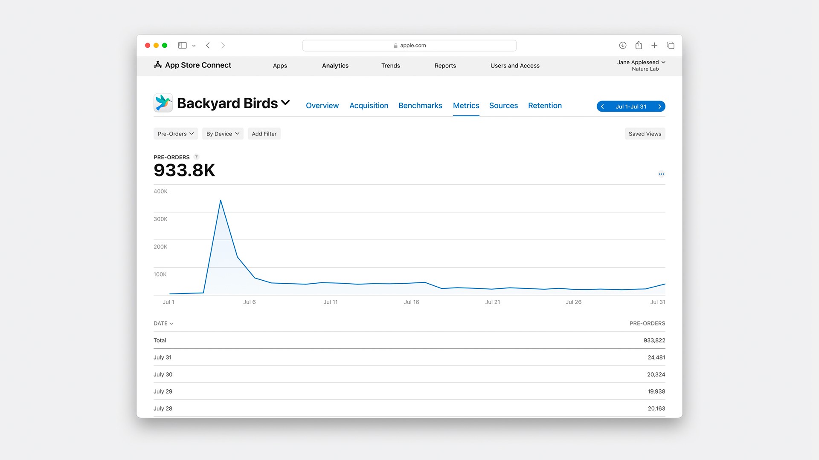This screenshot has width=819, height=460.
Task: Open a new tab with the plus icon
Action: pyautogui.click(x=654, y=45)
